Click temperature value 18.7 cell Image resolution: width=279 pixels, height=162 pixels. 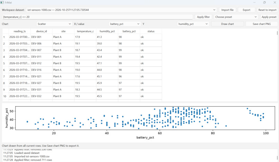(85, 50)
